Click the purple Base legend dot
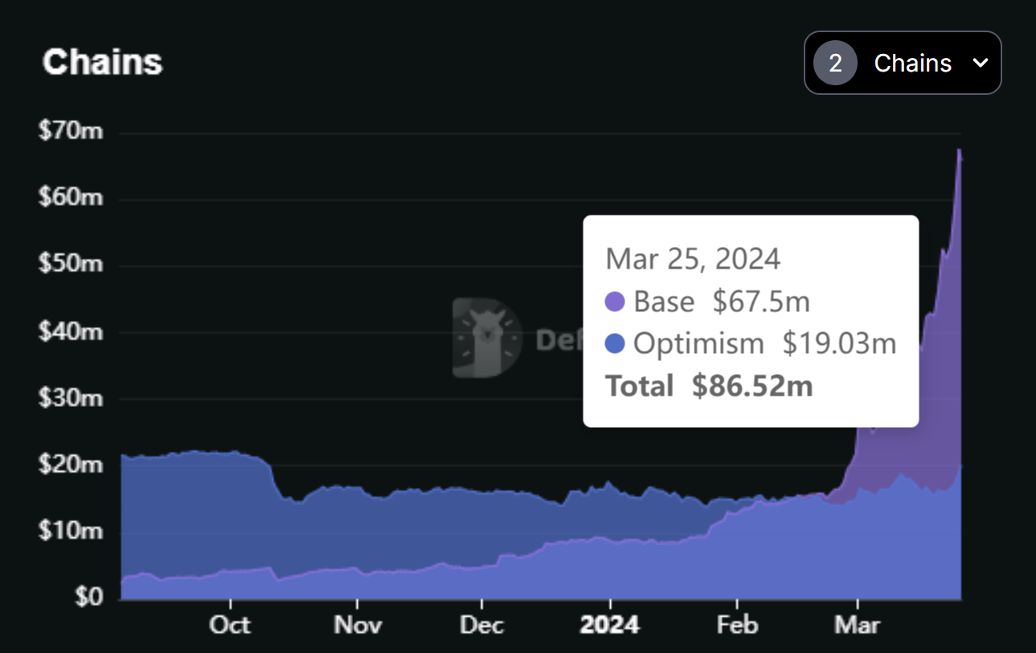Screen dimensions: 1036x653 [x=615, y=302]
